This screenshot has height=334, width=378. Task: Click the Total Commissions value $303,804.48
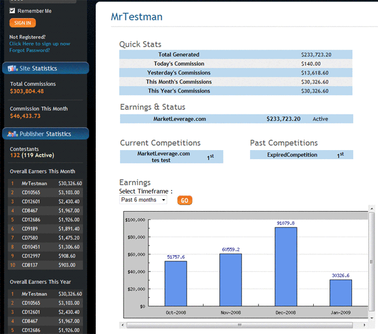tap(27, 91)
